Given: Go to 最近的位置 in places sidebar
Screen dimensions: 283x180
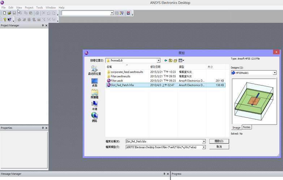Looking at the screenshot, I should click(94, 70).
